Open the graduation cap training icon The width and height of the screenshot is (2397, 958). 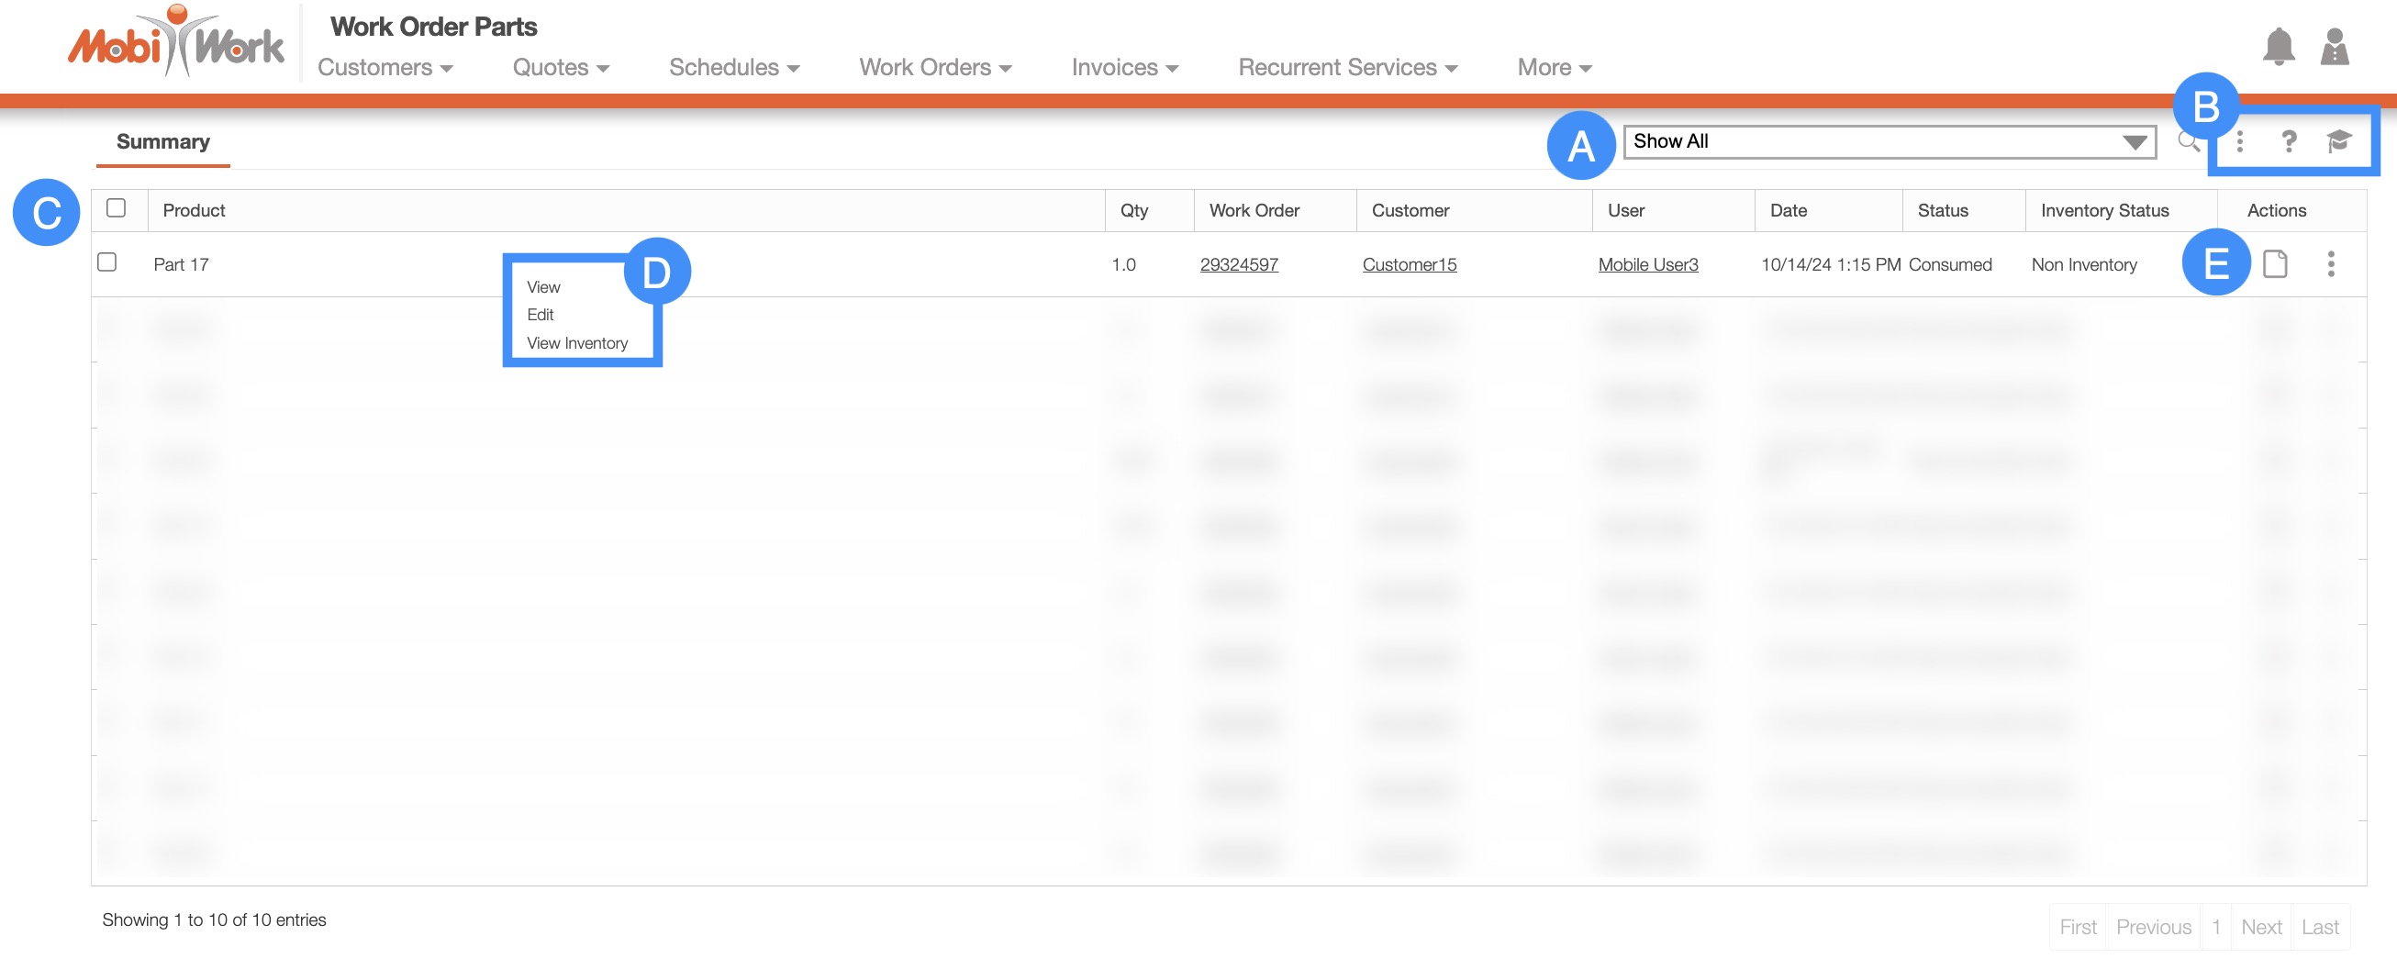click(2338, 141)
